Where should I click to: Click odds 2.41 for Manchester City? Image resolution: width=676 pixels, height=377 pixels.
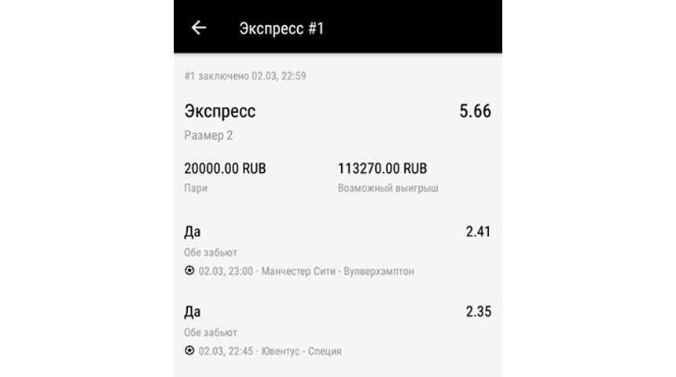coord(478,232)
